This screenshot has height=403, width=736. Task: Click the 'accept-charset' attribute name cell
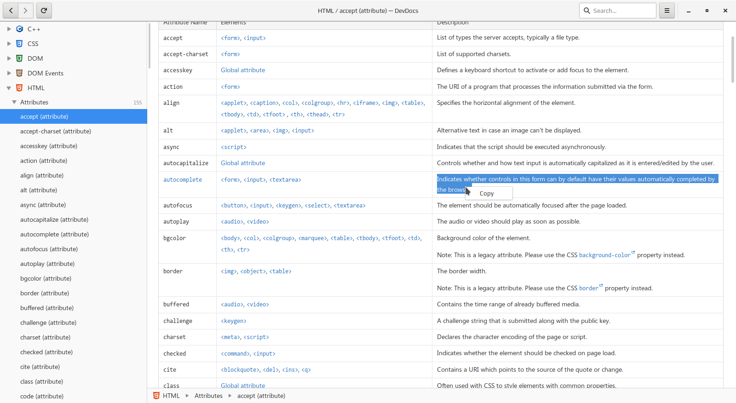click(x=187, y=54)
